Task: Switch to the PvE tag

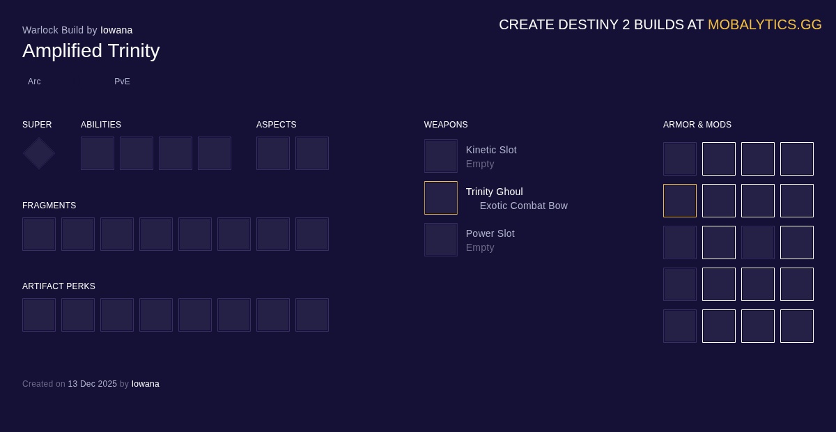Action: [122, 82]
